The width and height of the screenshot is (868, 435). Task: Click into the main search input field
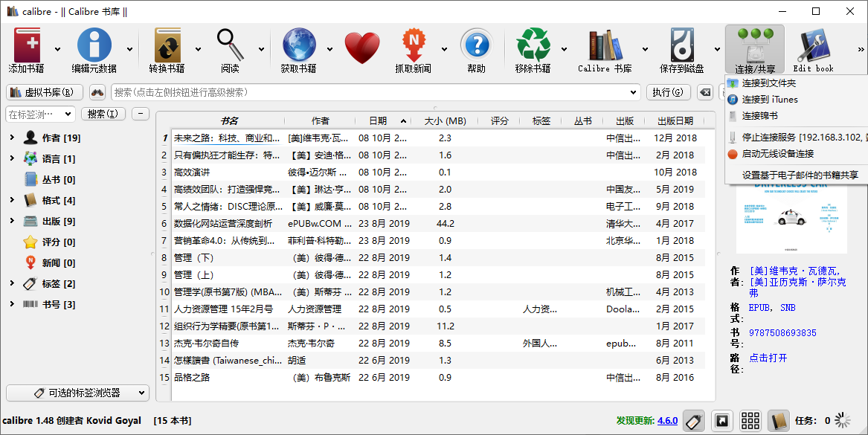point(370,92)
